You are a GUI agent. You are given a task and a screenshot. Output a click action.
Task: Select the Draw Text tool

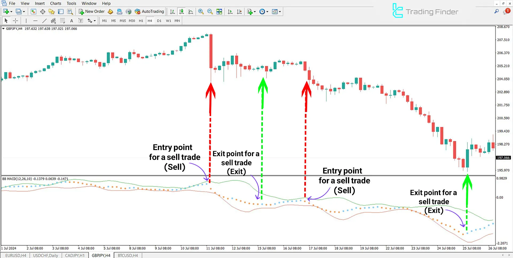71,21
